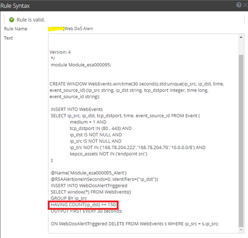Screen dimensions: 248x238
Task: Click the green valid checkmark icon
Action: (x=11, y=20)
